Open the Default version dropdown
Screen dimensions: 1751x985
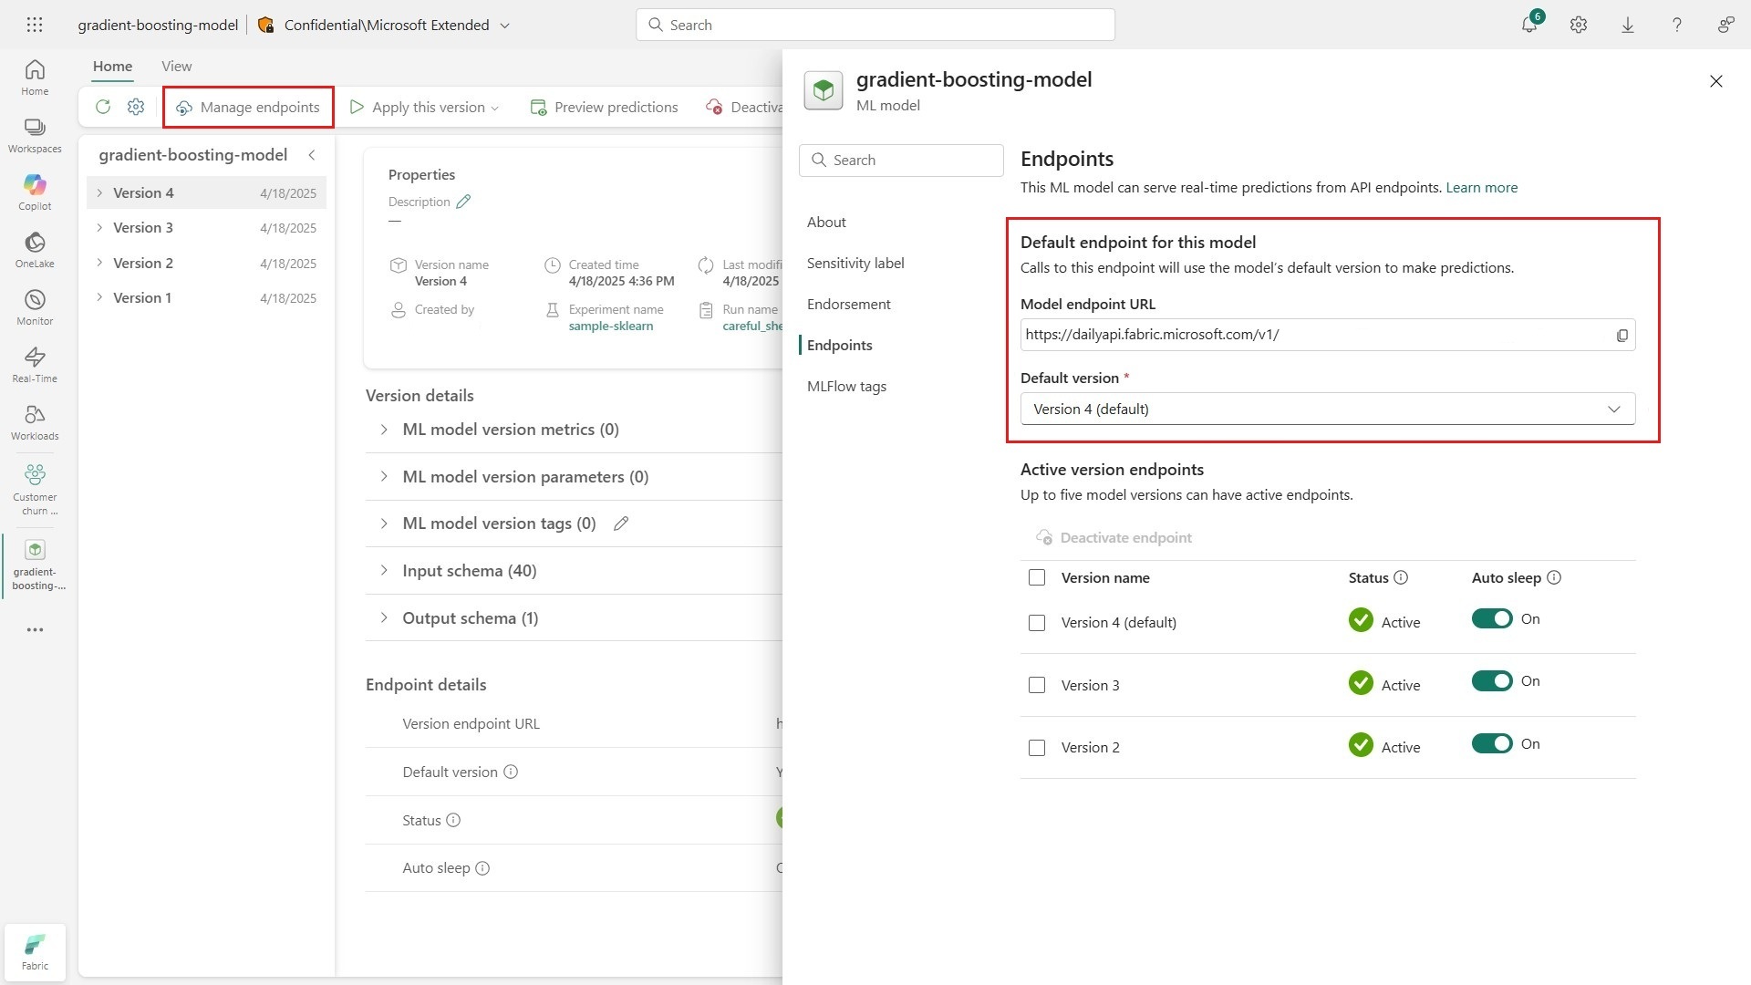1327,409
